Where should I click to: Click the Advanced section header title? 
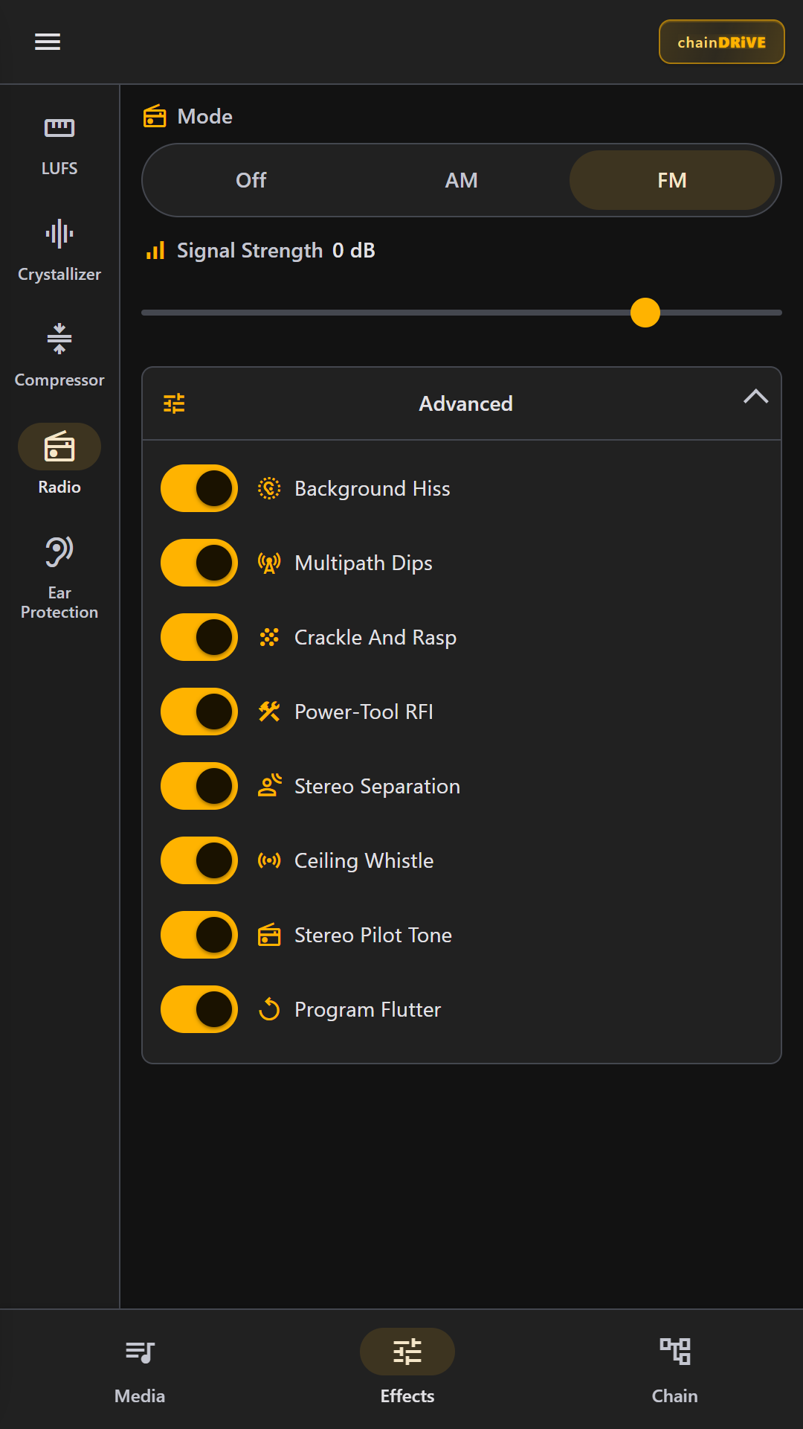pos(465,403)
